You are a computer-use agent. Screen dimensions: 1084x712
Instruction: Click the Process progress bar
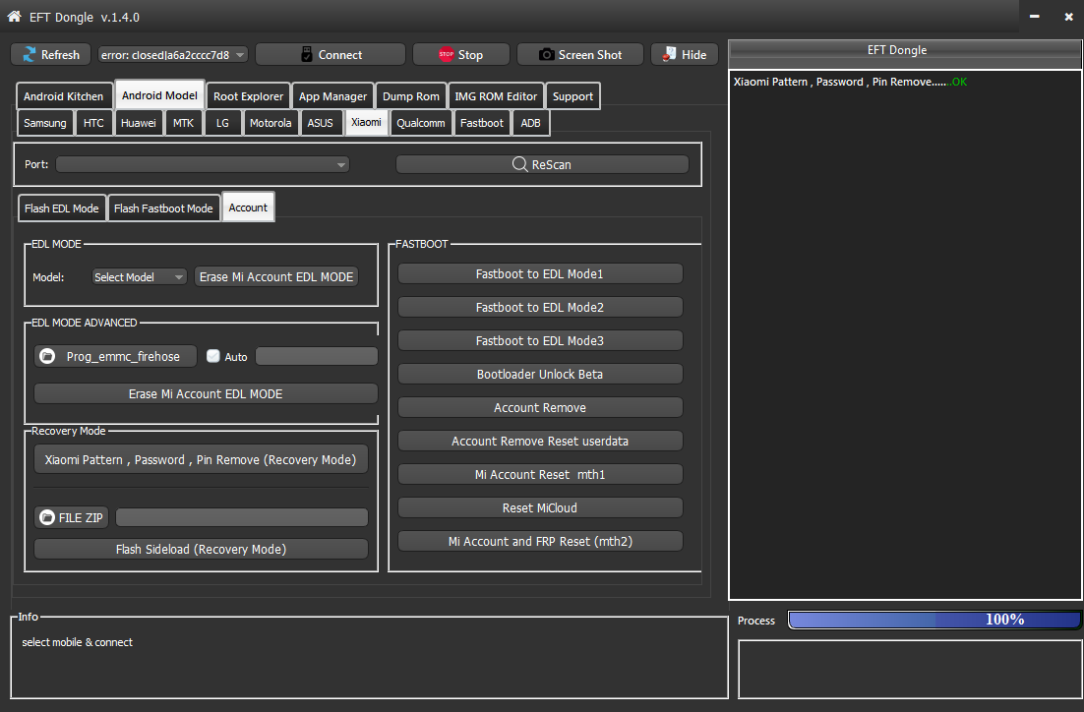point(933,620)
